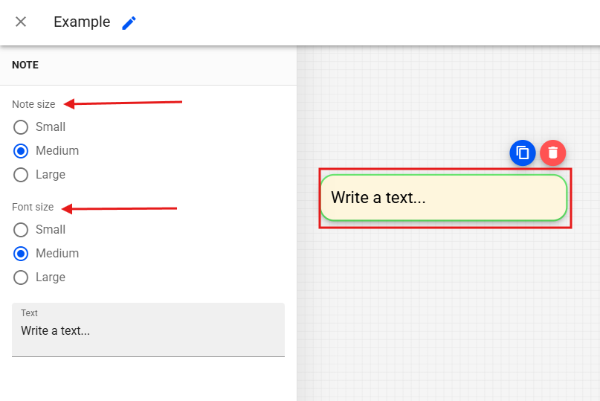Click the NOTE panel header
The height and width of the screenshot is (401, 600).
click(x=25, y=65)
